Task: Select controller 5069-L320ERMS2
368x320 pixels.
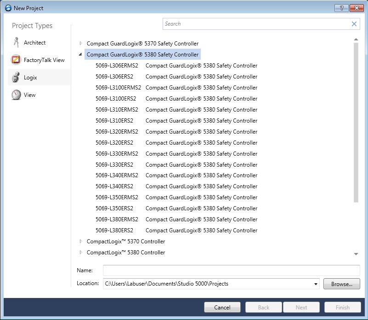Action: (117, 132)
